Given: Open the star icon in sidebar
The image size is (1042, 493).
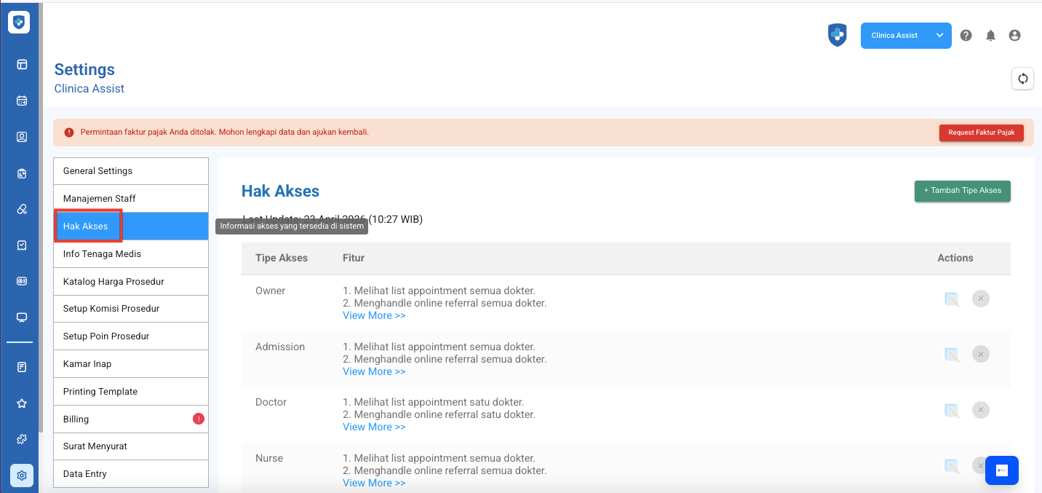Looking at the screenshot, I should (x=22, y=403).
